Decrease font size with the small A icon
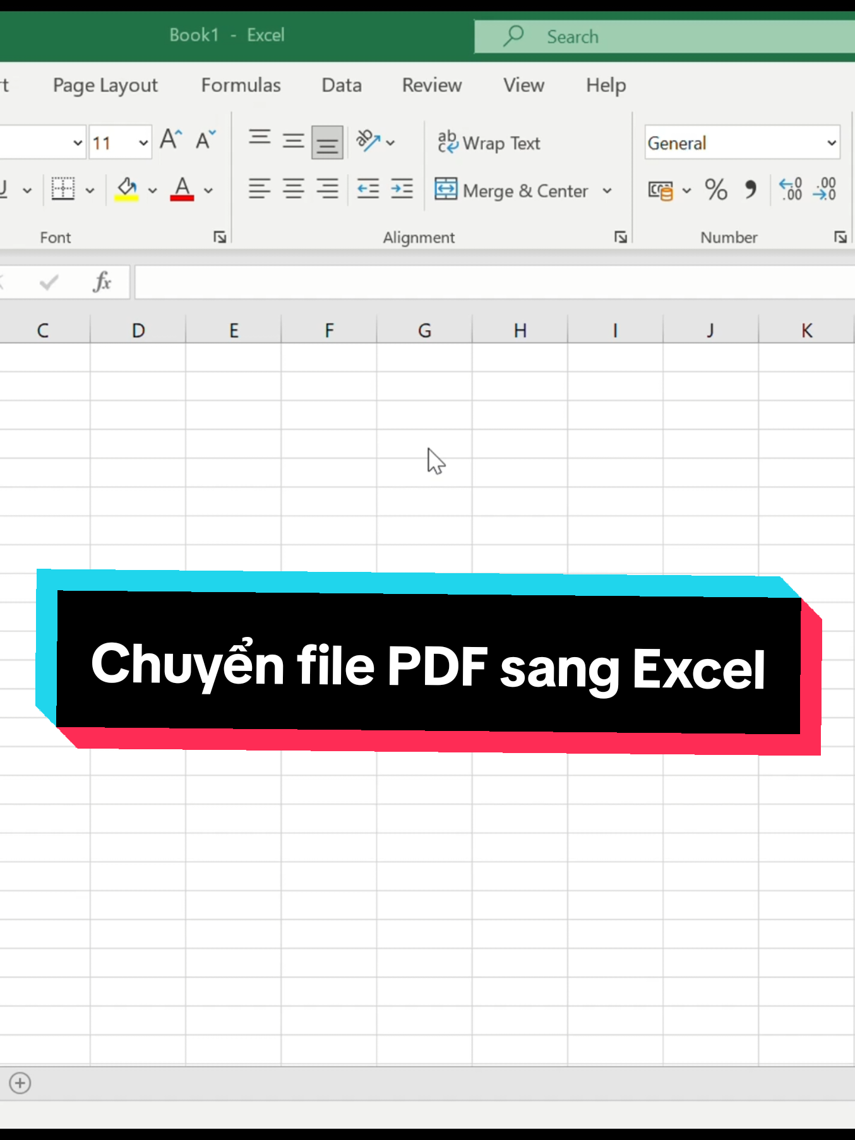The image size is (855, 1140). pyautogui.click(x=205, y=140)
